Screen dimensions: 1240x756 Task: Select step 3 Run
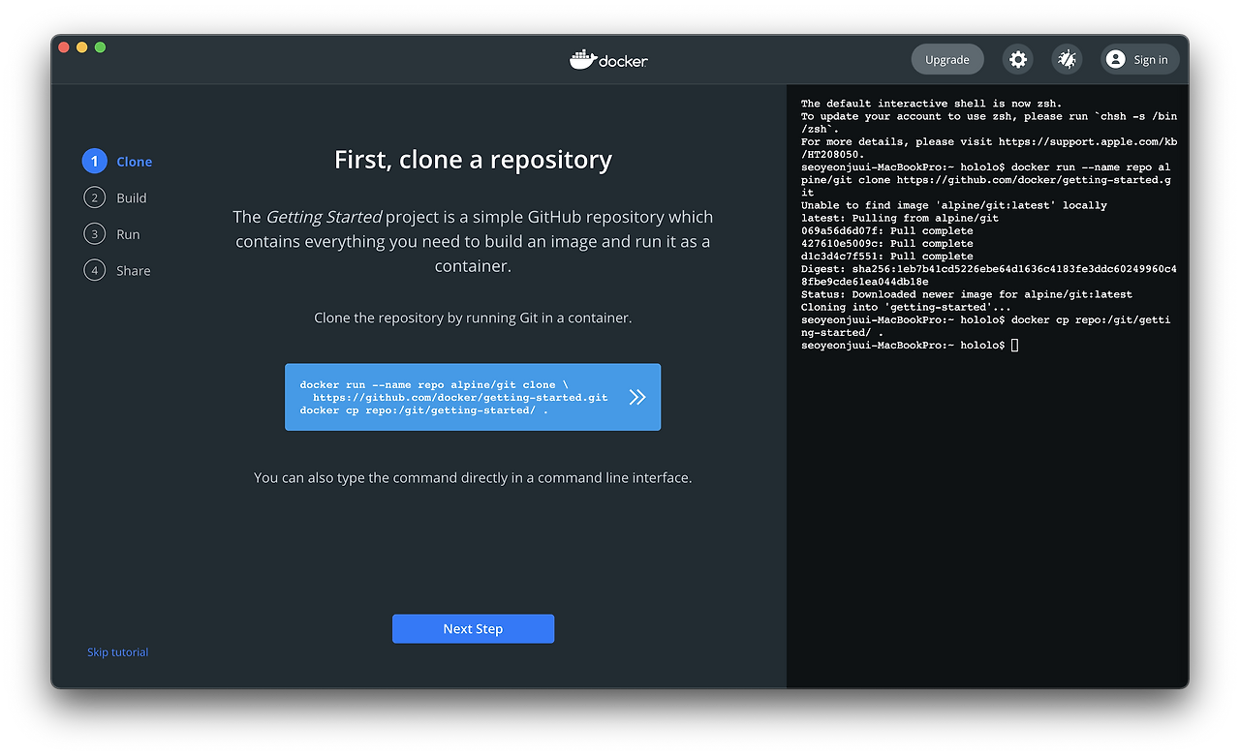(111, 234)
